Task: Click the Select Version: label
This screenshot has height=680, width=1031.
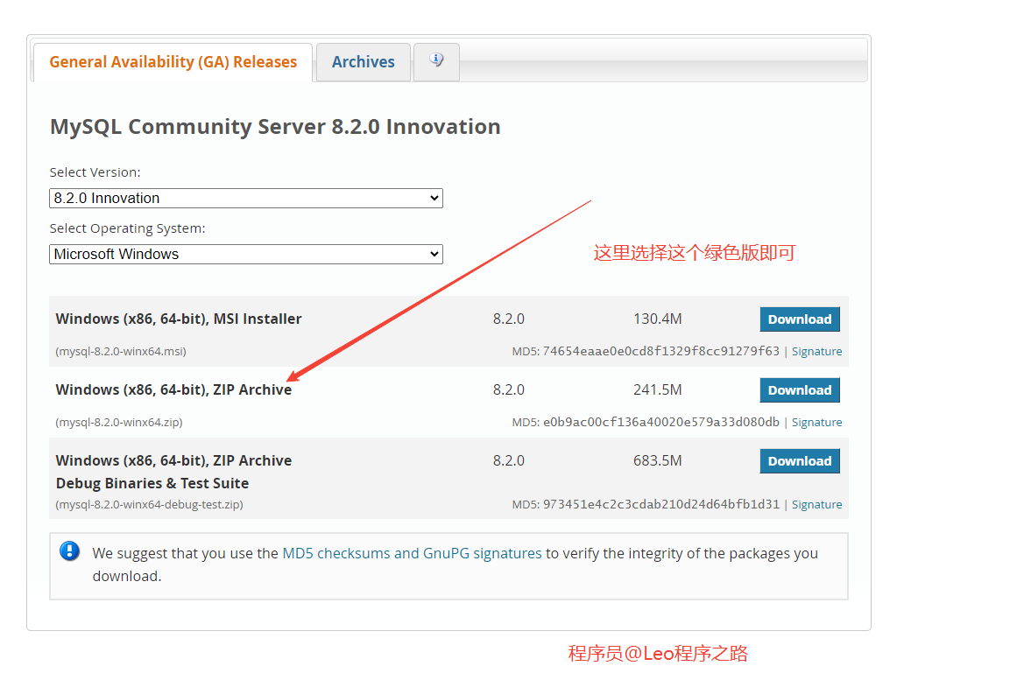Action: click(x=95, y=172)
